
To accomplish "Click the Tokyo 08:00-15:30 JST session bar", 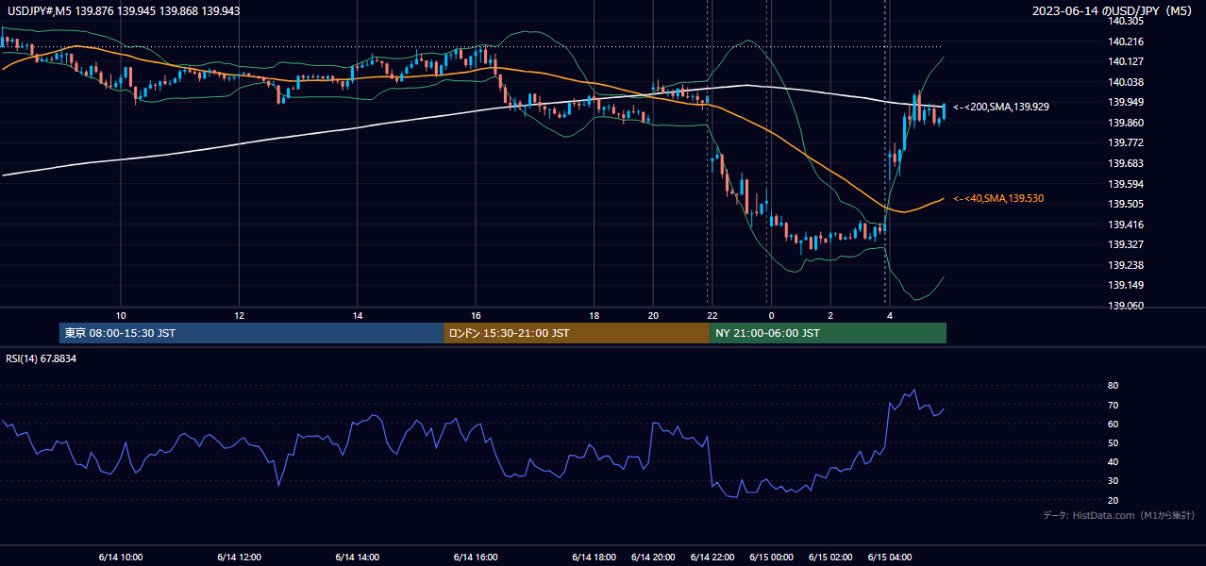I will pos(251,333).
